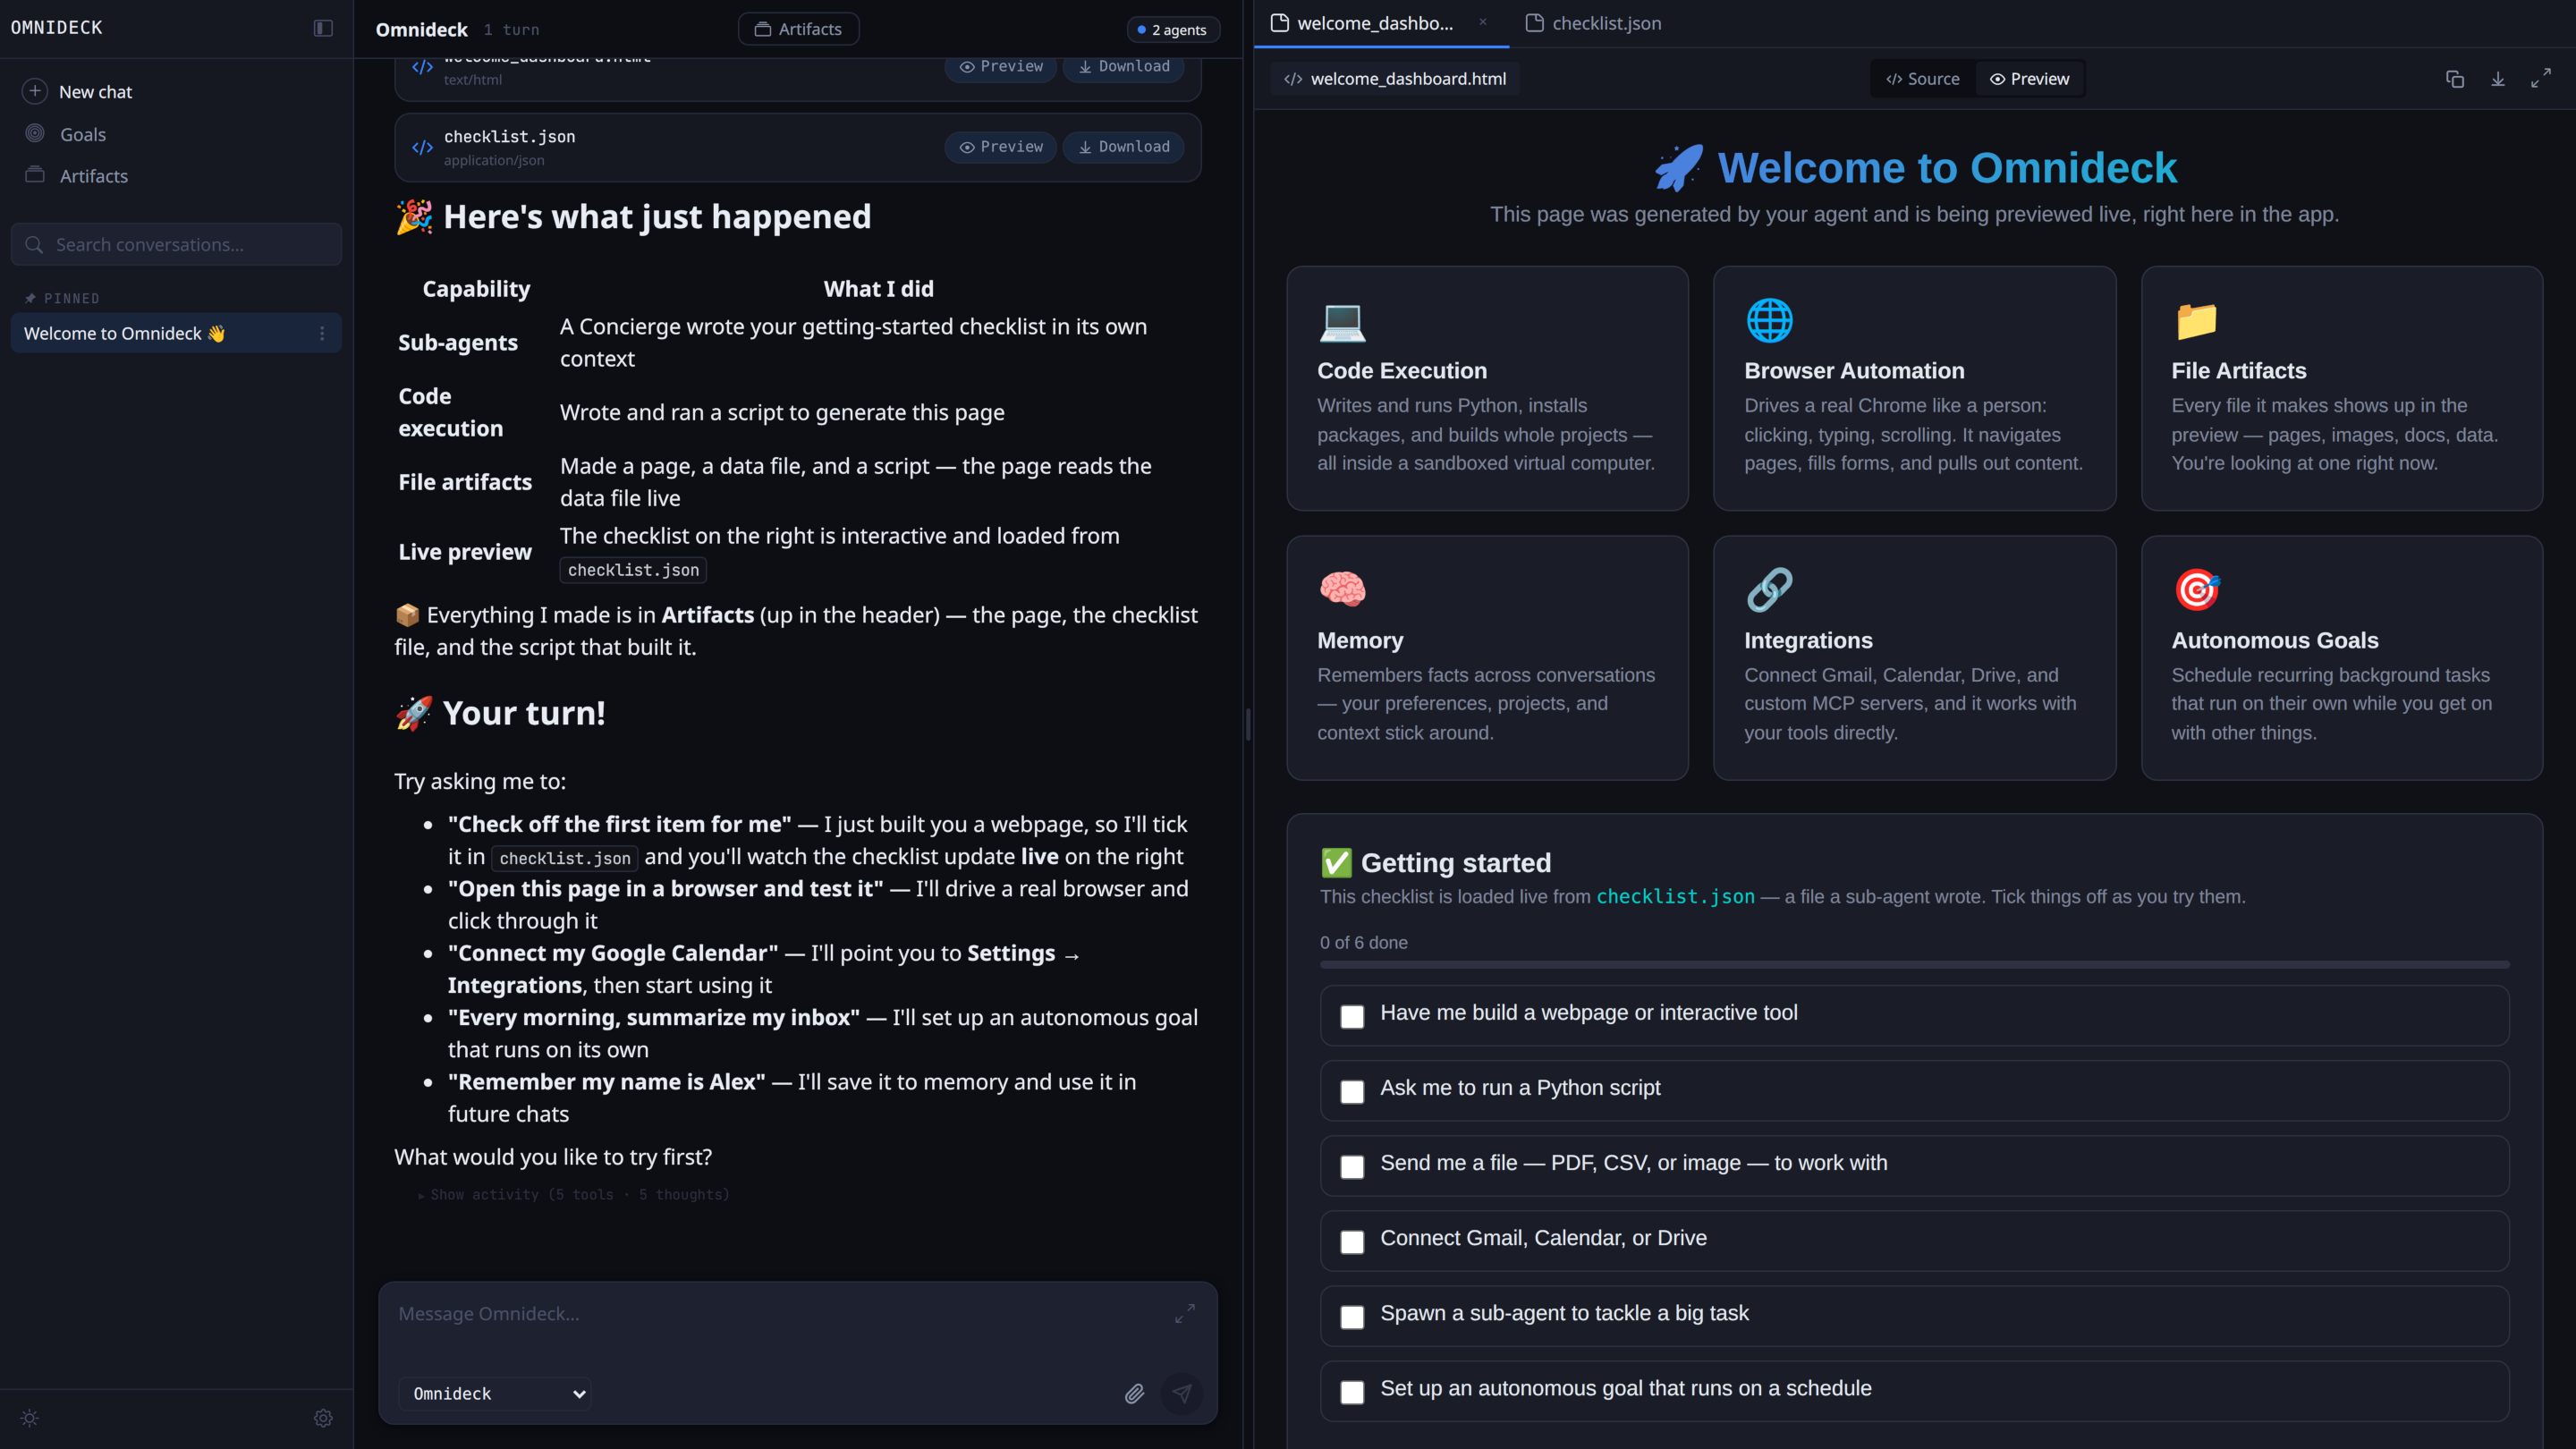The image size is (2576, 1449).
Task: Open Goals from the sidebar
Action: (82, 134)
